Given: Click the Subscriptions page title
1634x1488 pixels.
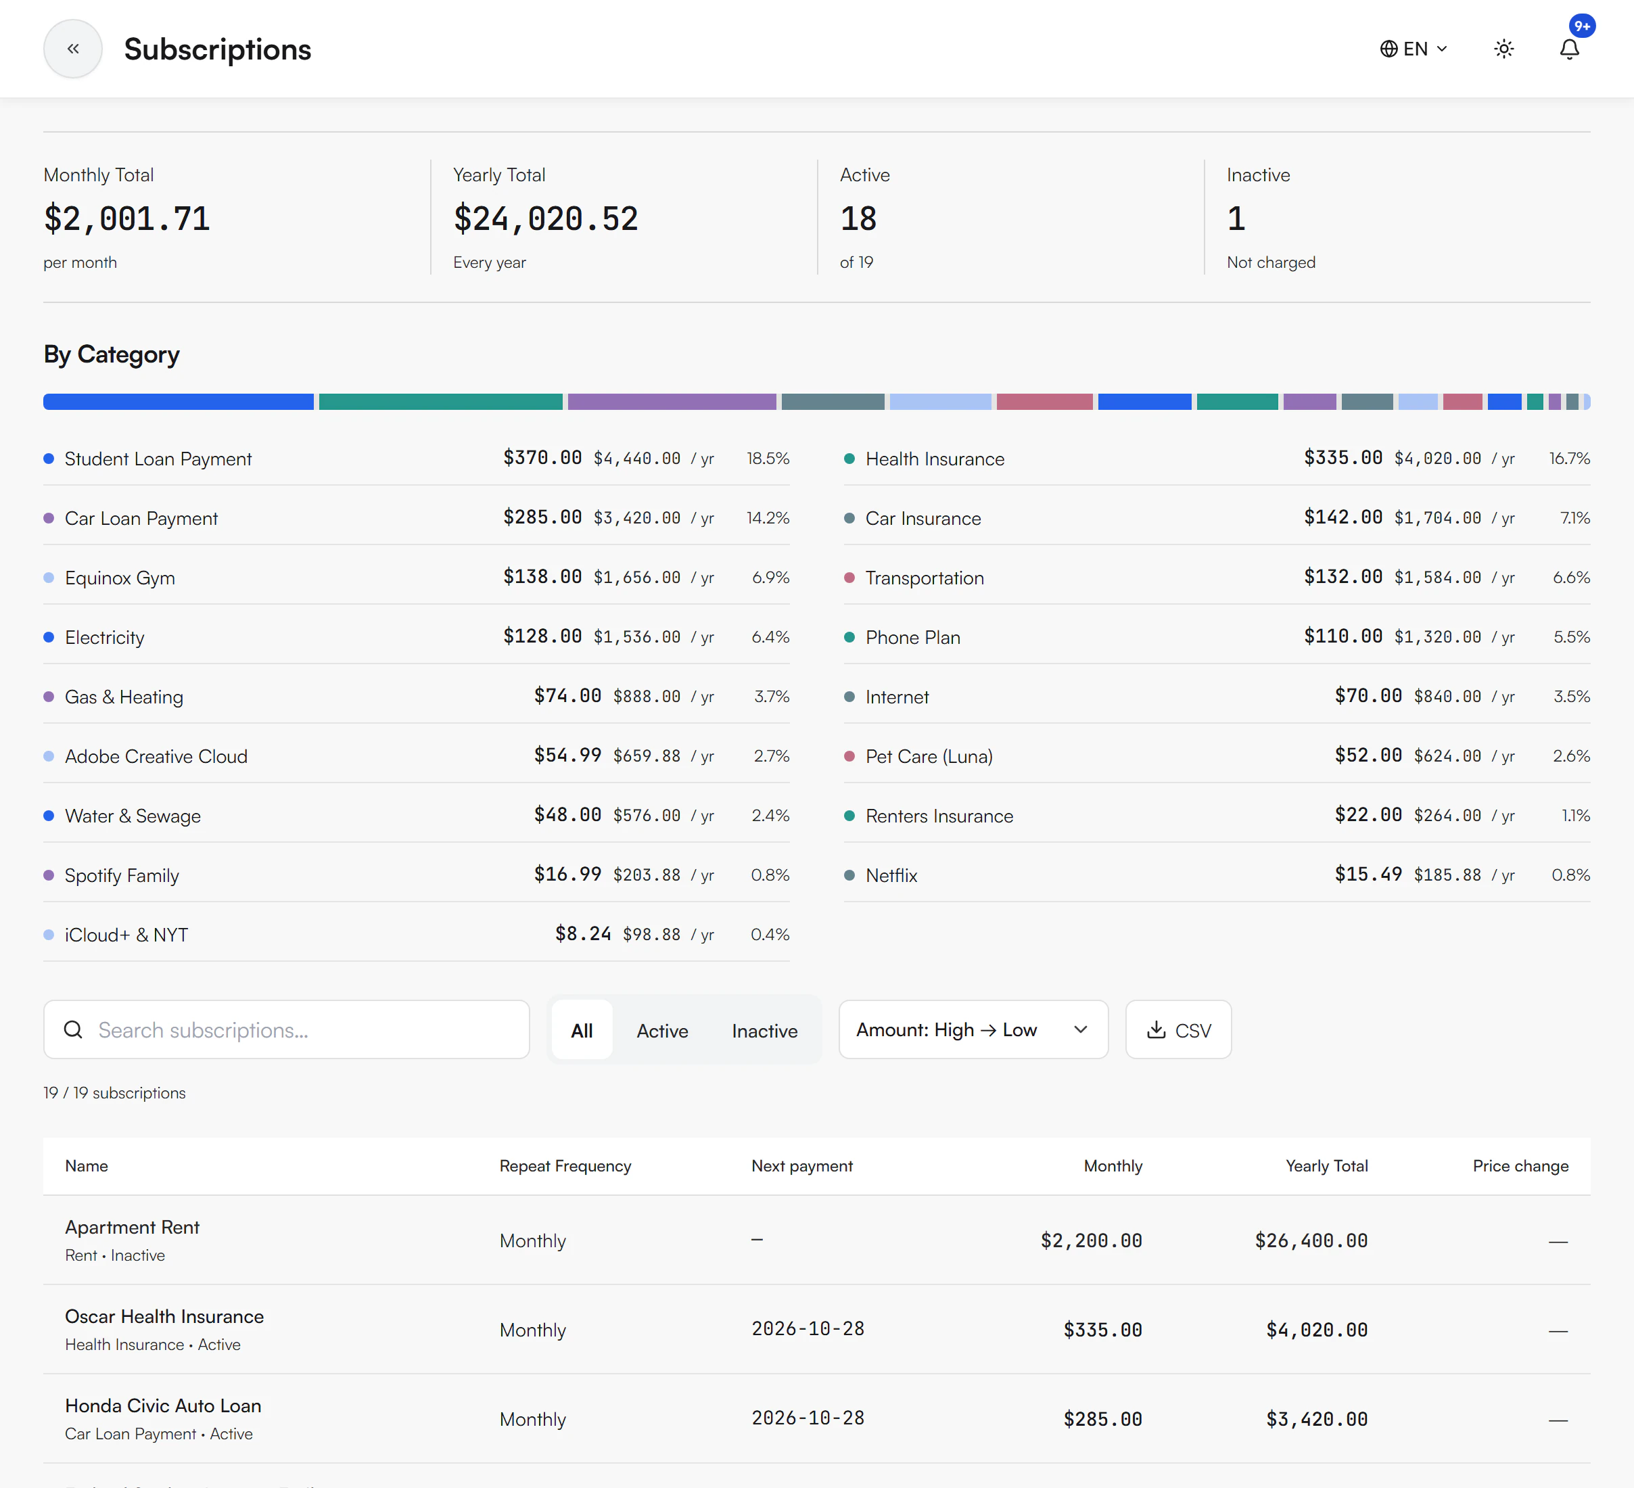Looking at the screenshot, I should click(x=217, y=49).
